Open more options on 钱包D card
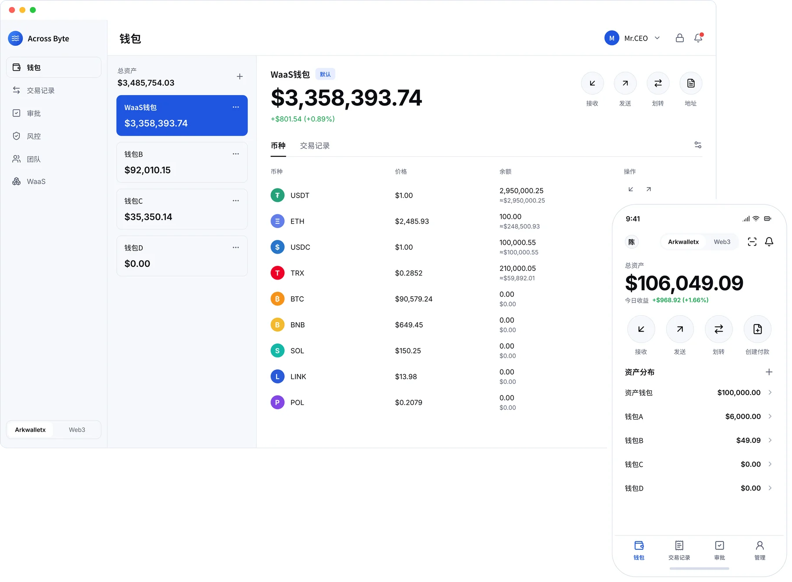792x582 pixels. tap(236, 247)
